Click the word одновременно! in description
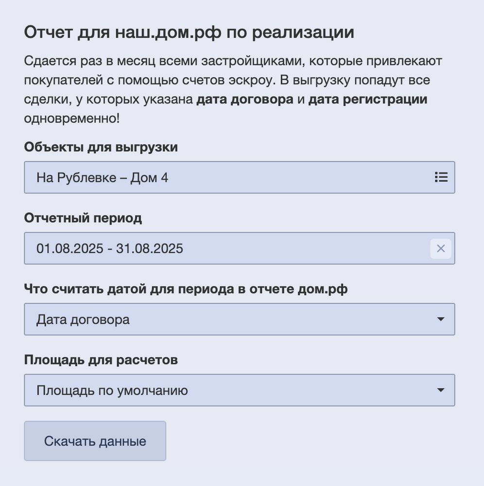The height and width of the screenshot is (486, 484). [71, 119]
